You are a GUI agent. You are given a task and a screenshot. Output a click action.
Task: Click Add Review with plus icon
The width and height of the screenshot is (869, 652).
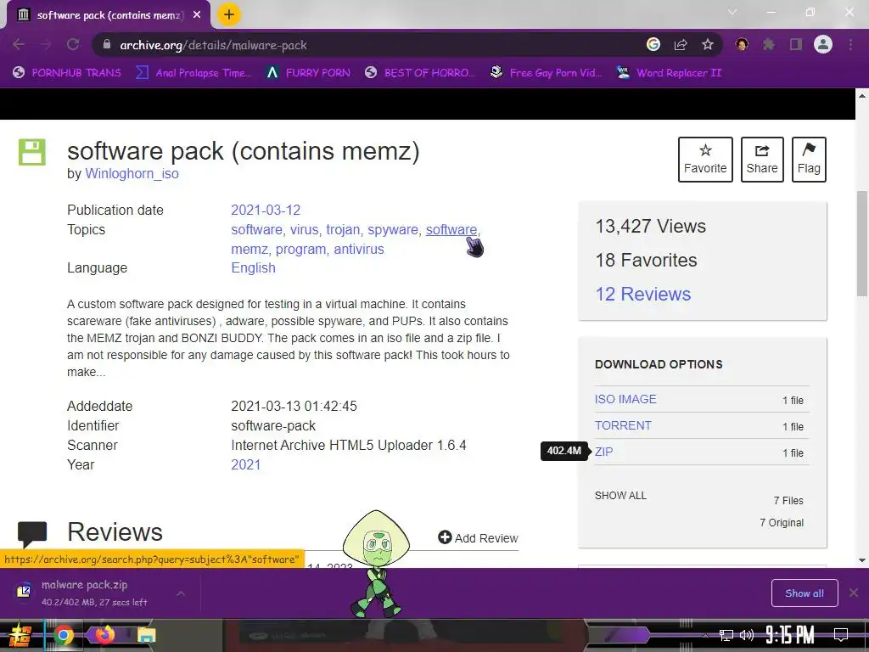(x=478, y=537)
